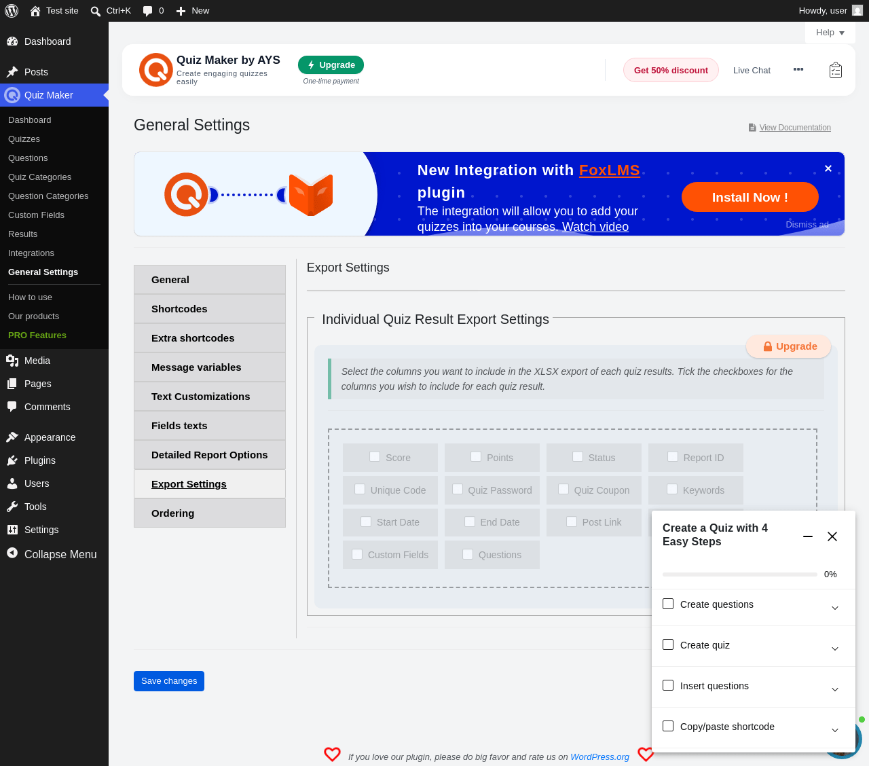Click the Get 50% discount button
The image size is (869, 766).
671,70
